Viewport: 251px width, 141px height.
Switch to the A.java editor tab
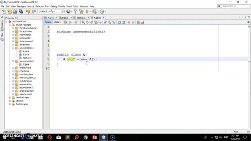pos(51,18)
